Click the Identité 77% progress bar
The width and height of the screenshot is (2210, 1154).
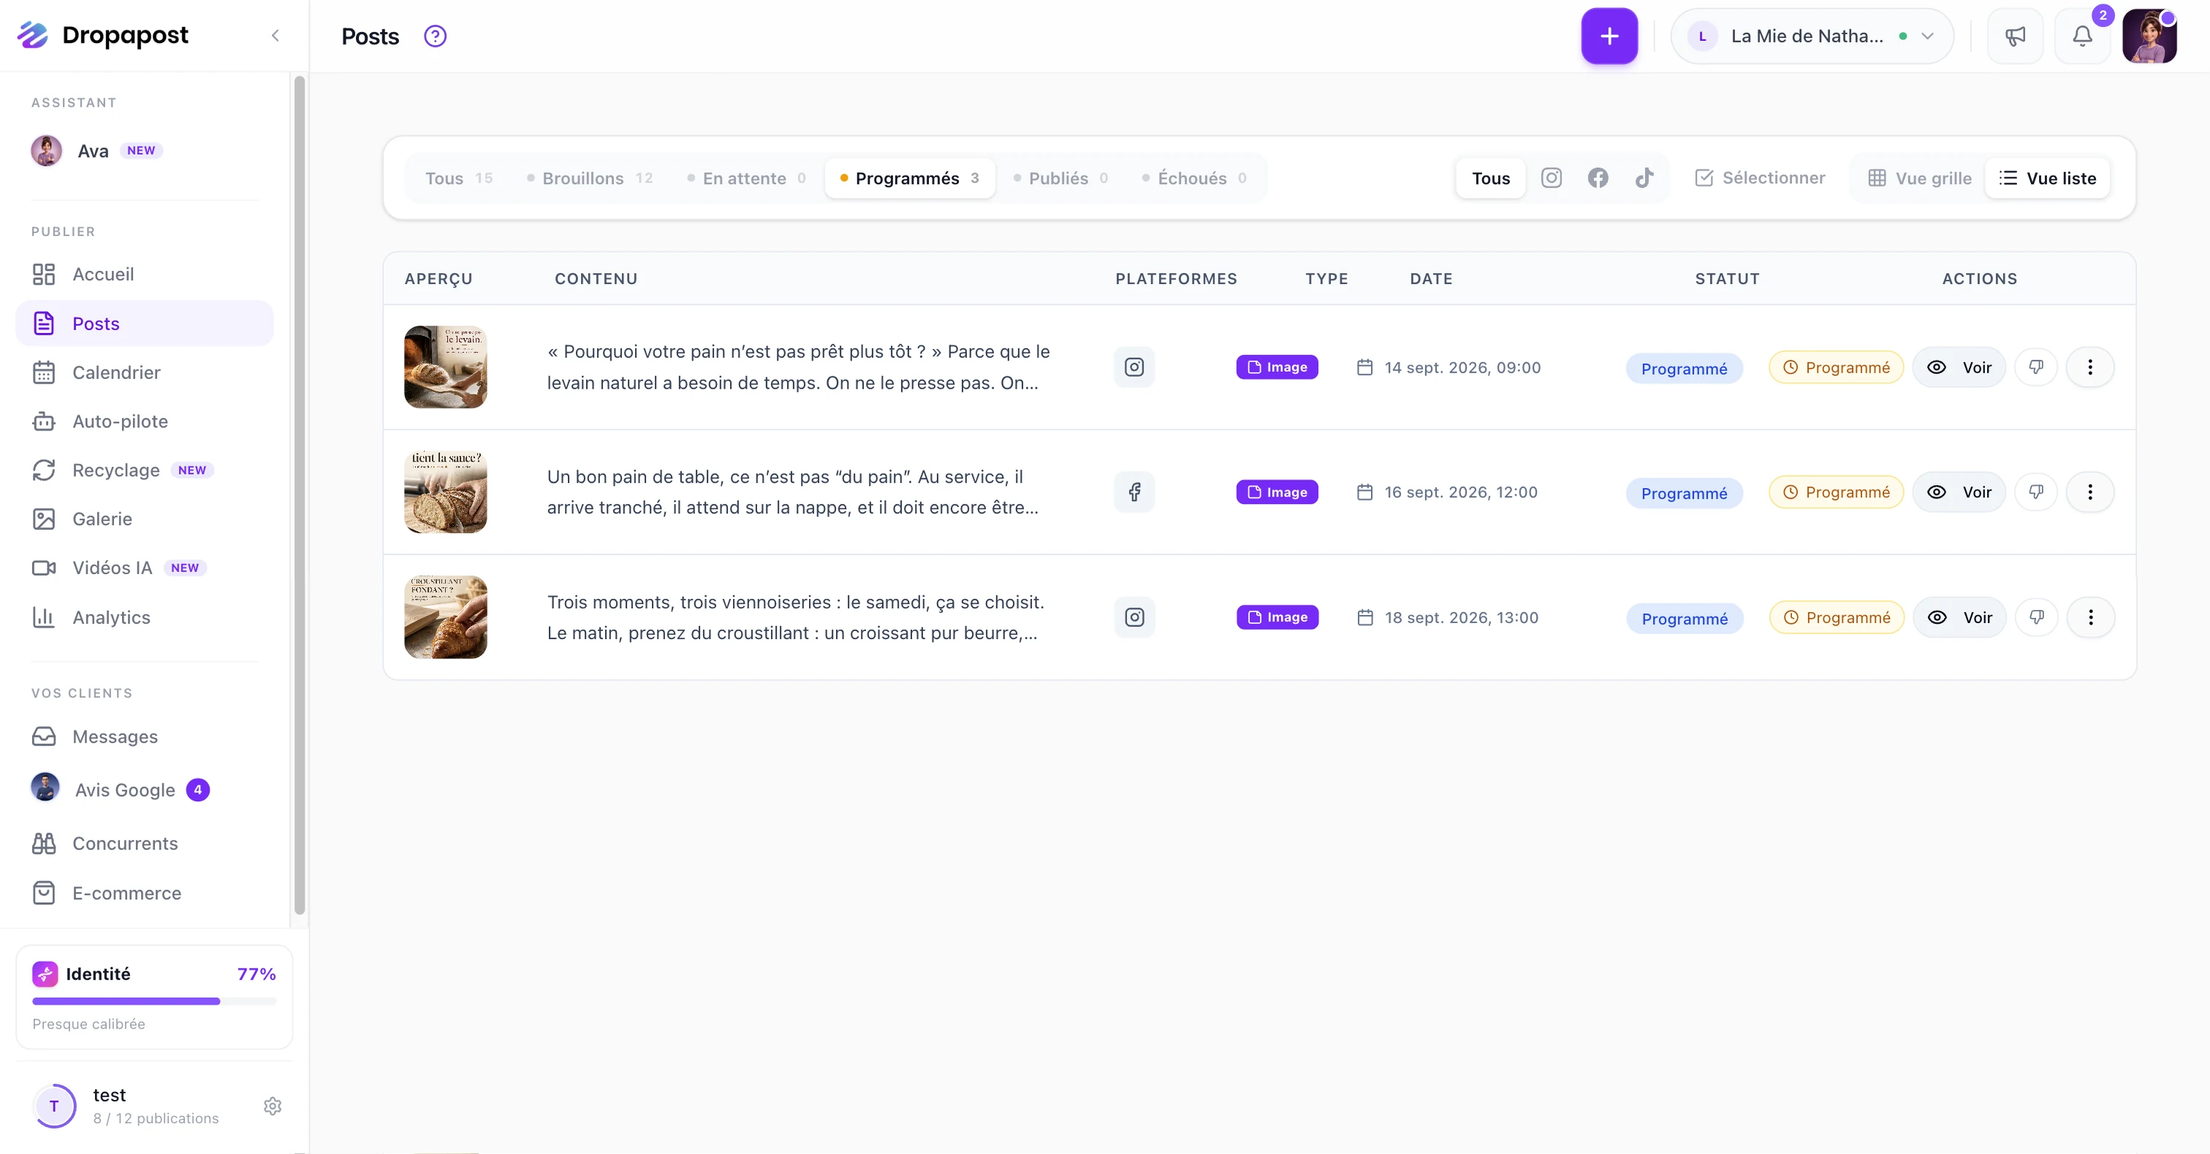[154, 1001]
